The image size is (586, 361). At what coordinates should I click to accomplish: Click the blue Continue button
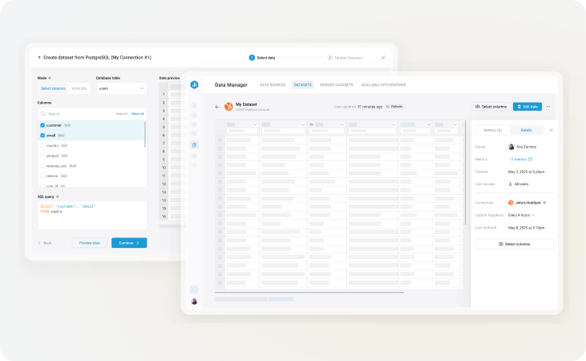point(128,242)
